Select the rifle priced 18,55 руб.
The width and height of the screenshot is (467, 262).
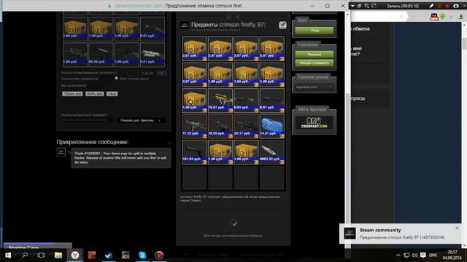pos(220,126)
